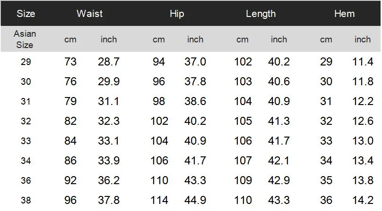Click the 42.9 inch length value
Screen dimensions: 382x211
coord(279,180)
